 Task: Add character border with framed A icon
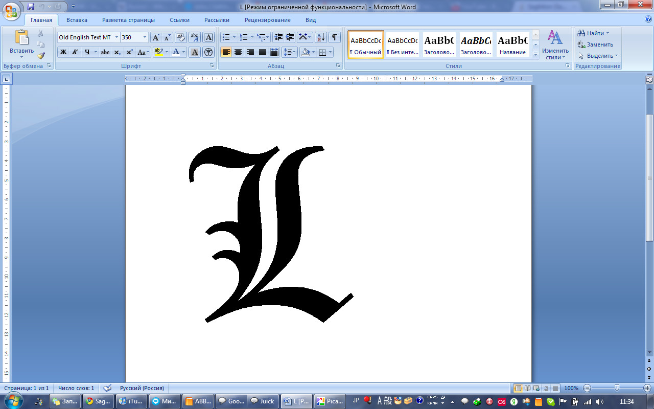pyautogui.click(x=208, y=37)
